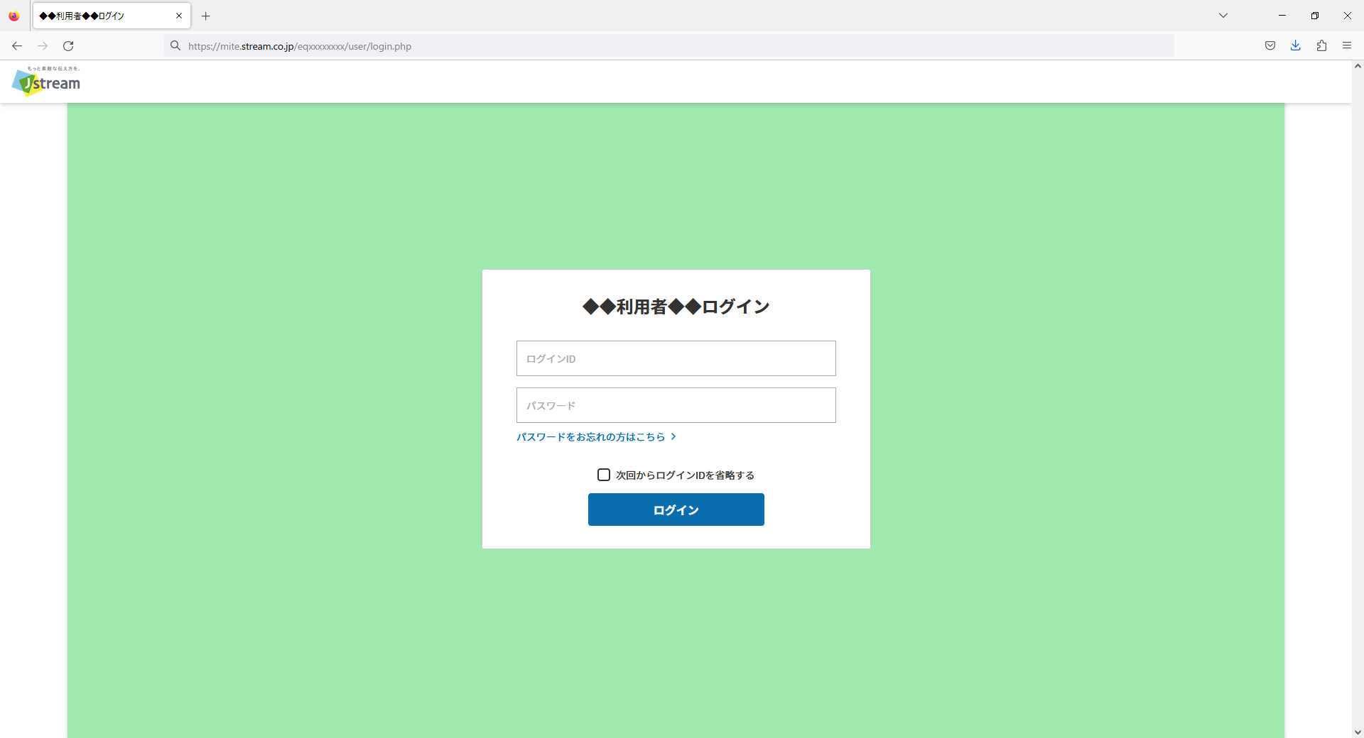The height and width of the screenshot is (738, 1364).
Task: Close the ◆◆利用者◆◆ログイン tab
Action: 179,16
